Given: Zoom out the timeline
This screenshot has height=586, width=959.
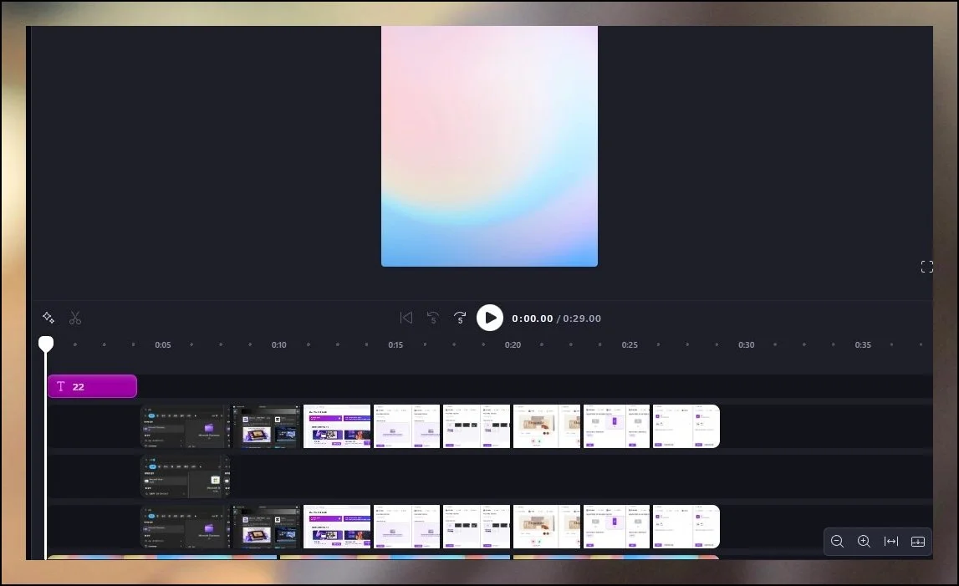Looking at the screenshot, I should 837,542.
